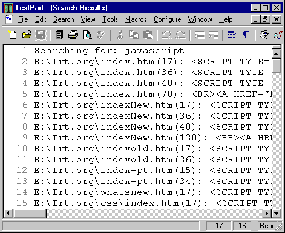Image resolution: width=285 pixels, height=233 pixels.
Task: Click the vertical scrollbar down arrow
Action: point(277,213)
